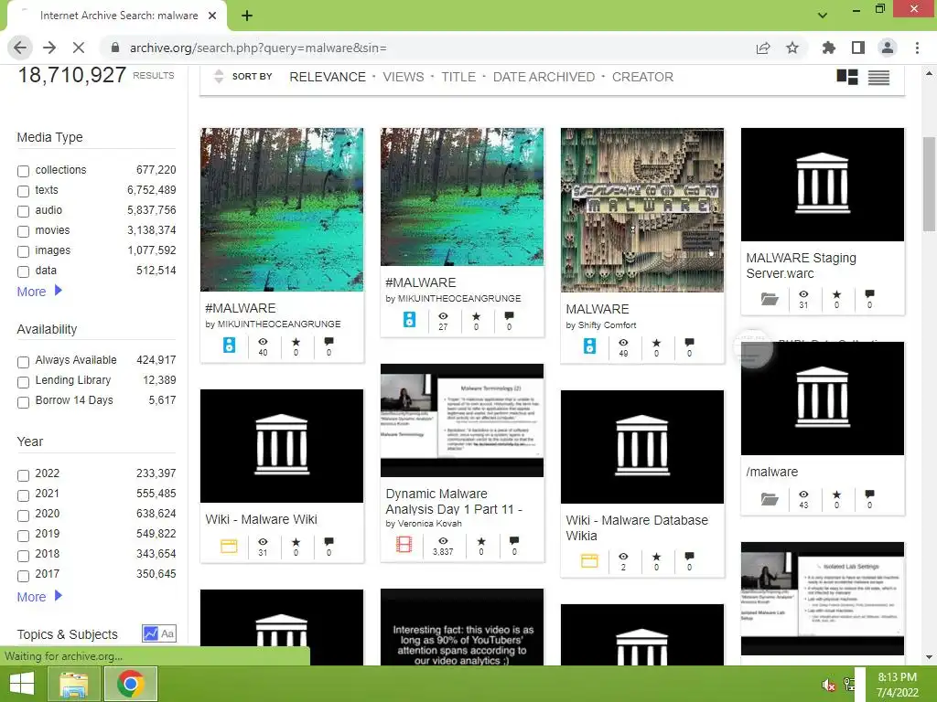Open Shifty Comfort creator link

[x=608, y=325]
